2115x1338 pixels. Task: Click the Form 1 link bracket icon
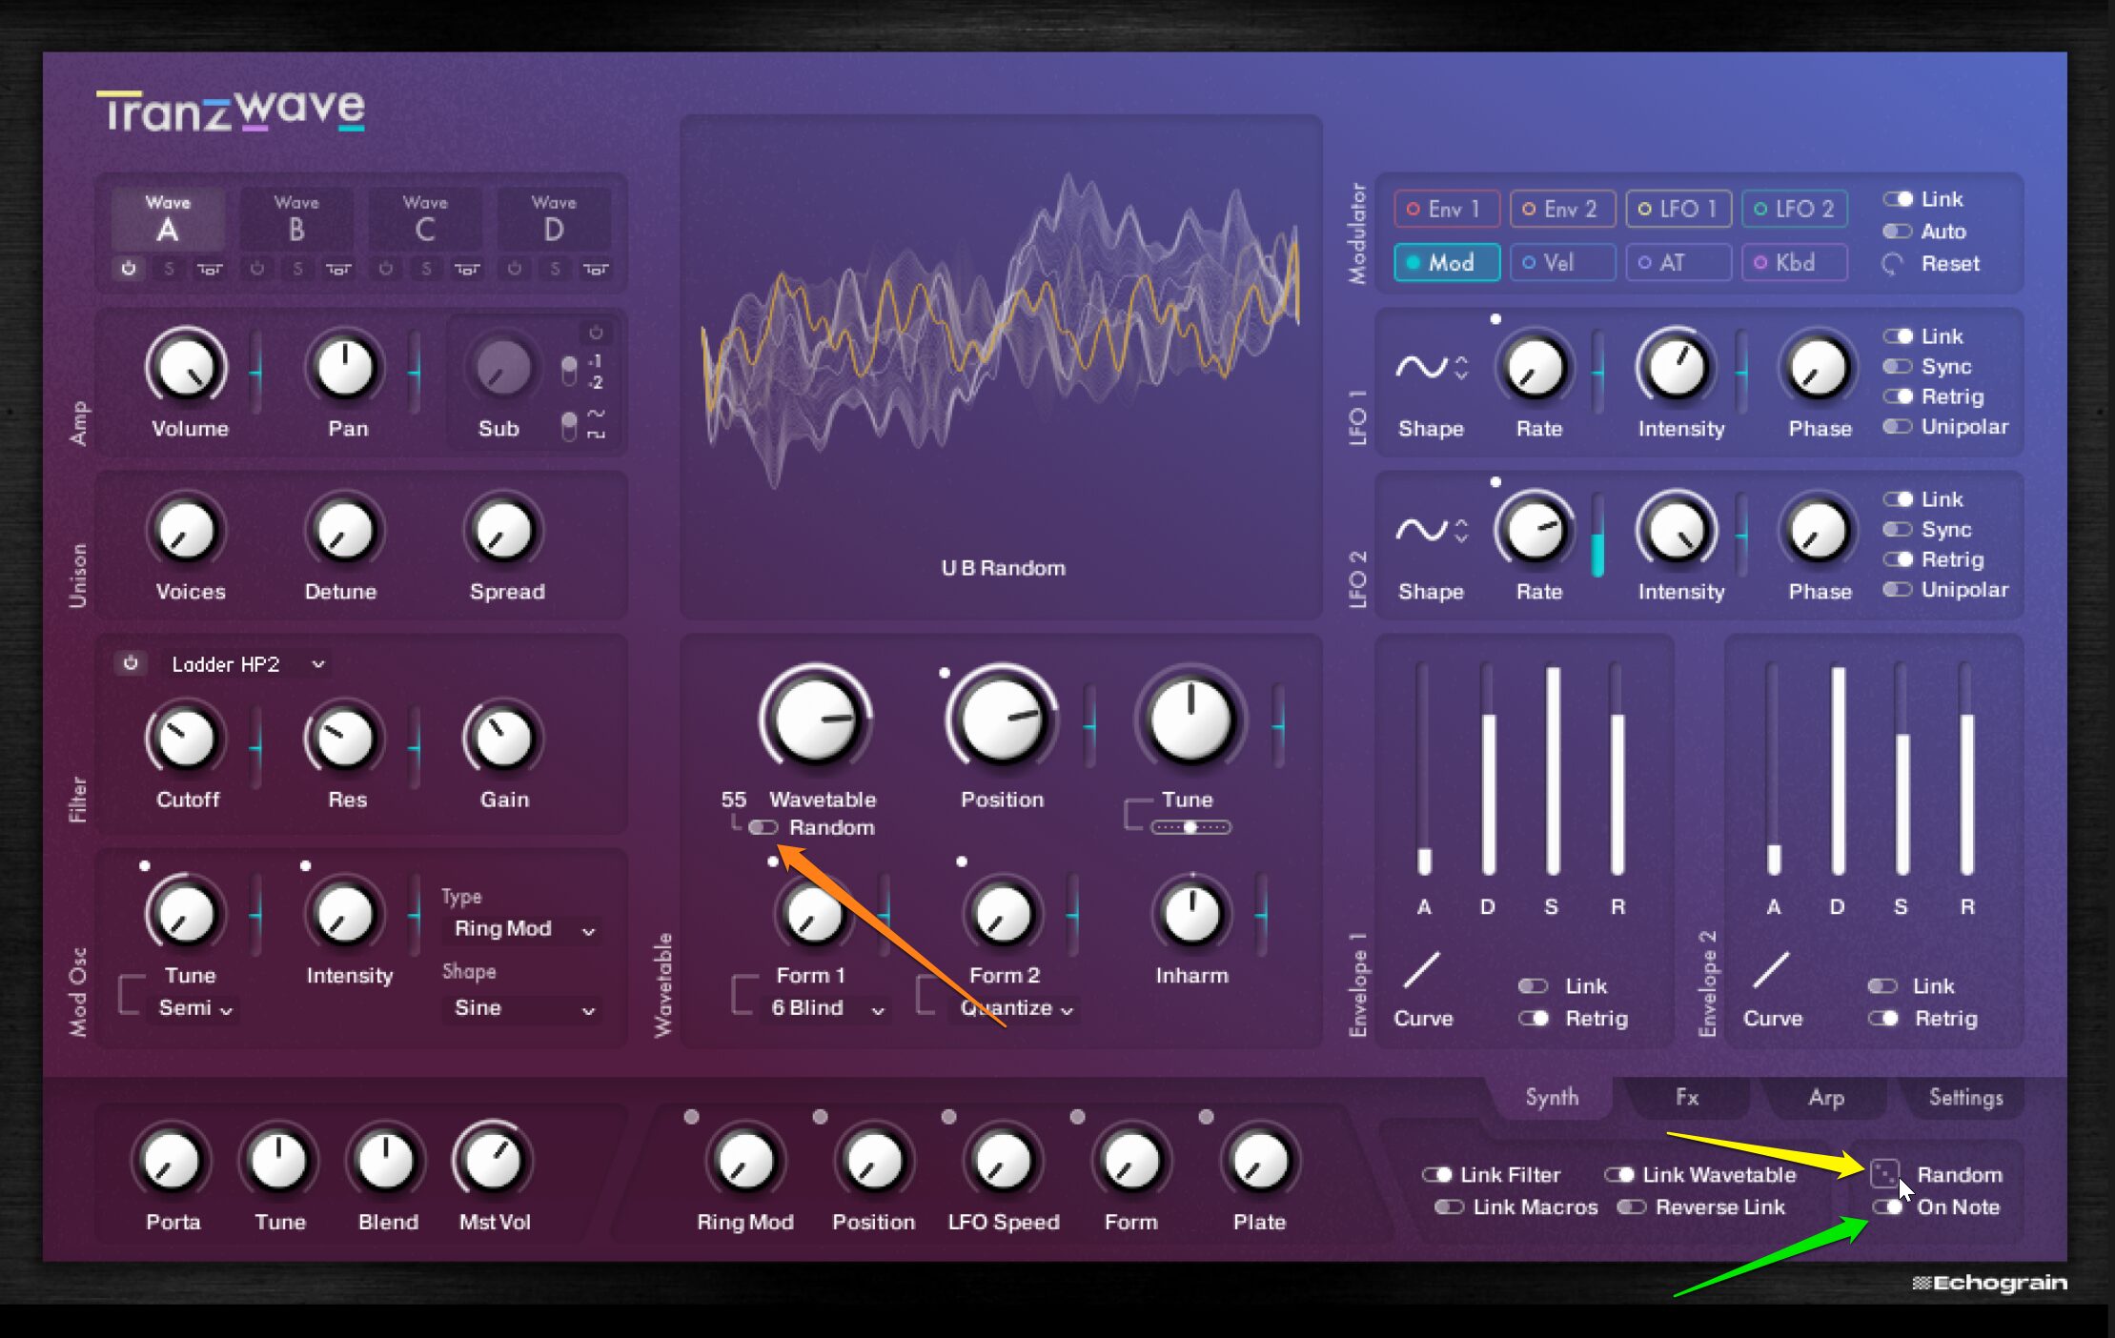743,994
